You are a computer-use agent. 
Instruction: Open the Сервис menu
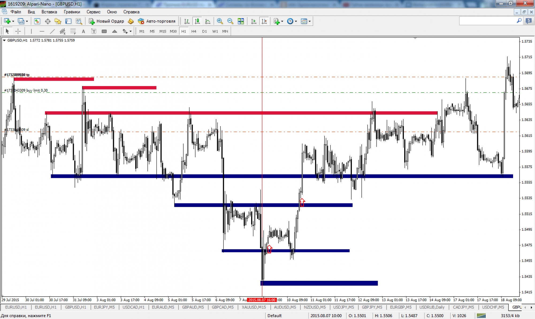[x=93, y=12]
